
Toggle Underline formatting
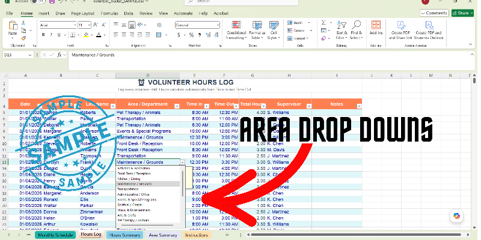coord(59,35)
